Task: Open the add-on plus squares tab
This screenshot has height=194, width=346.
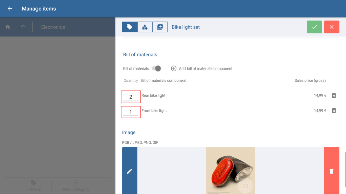Action: [x=160, y=27]
